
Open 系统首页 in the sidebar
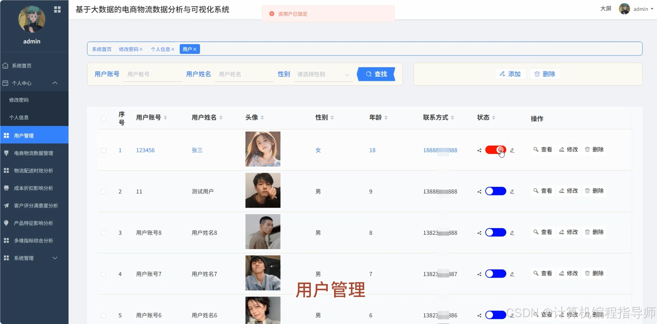tap(34, 65)
